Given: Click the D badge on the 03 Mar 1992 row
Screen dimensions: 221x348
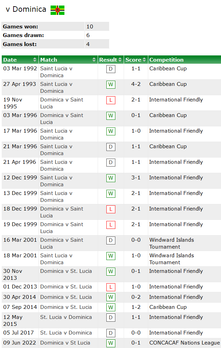Looking at the screenshot, I should click(x=110, y=69).
